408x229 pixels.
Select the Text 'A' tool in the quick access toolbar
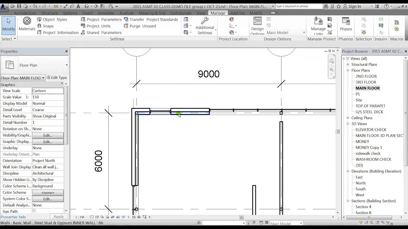click(x=78, y=6)
